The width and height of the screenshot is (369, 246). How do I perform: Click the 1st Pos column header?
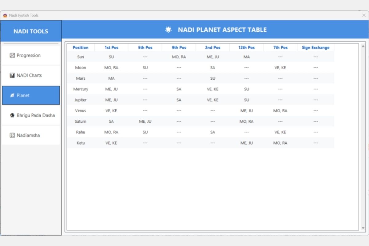[111, 48]
